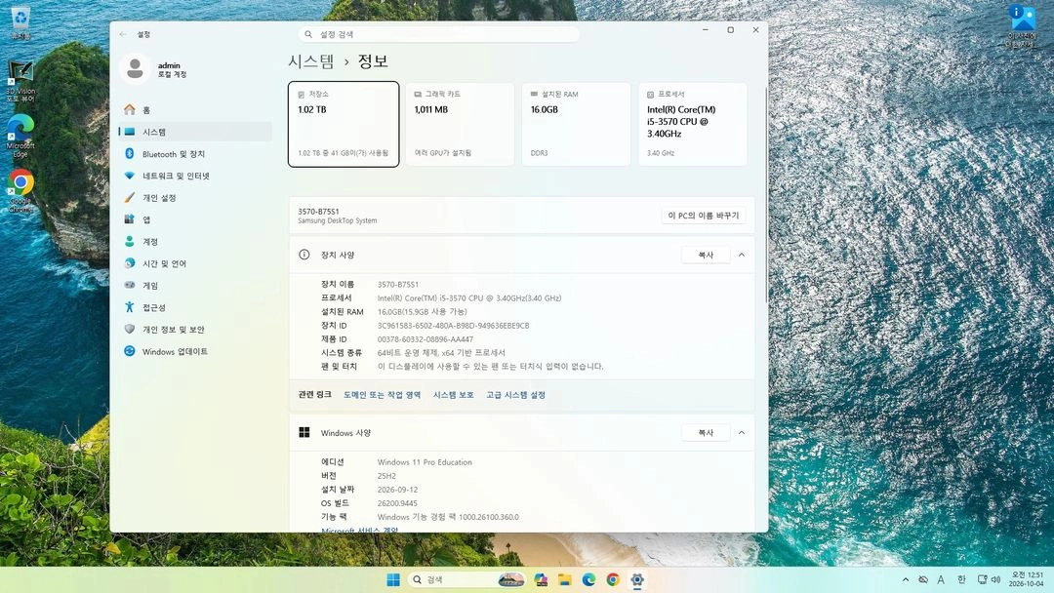
Task: Click the taskbar 검색 search box
Action: click(467, 579)
